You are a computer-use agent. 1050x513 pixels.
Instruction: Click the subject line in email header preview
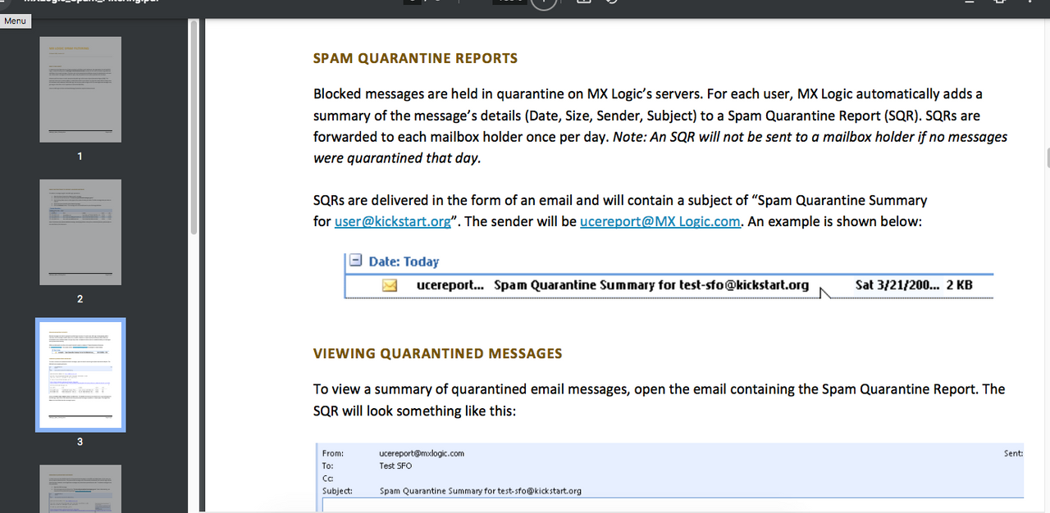[x=481, y=491]
